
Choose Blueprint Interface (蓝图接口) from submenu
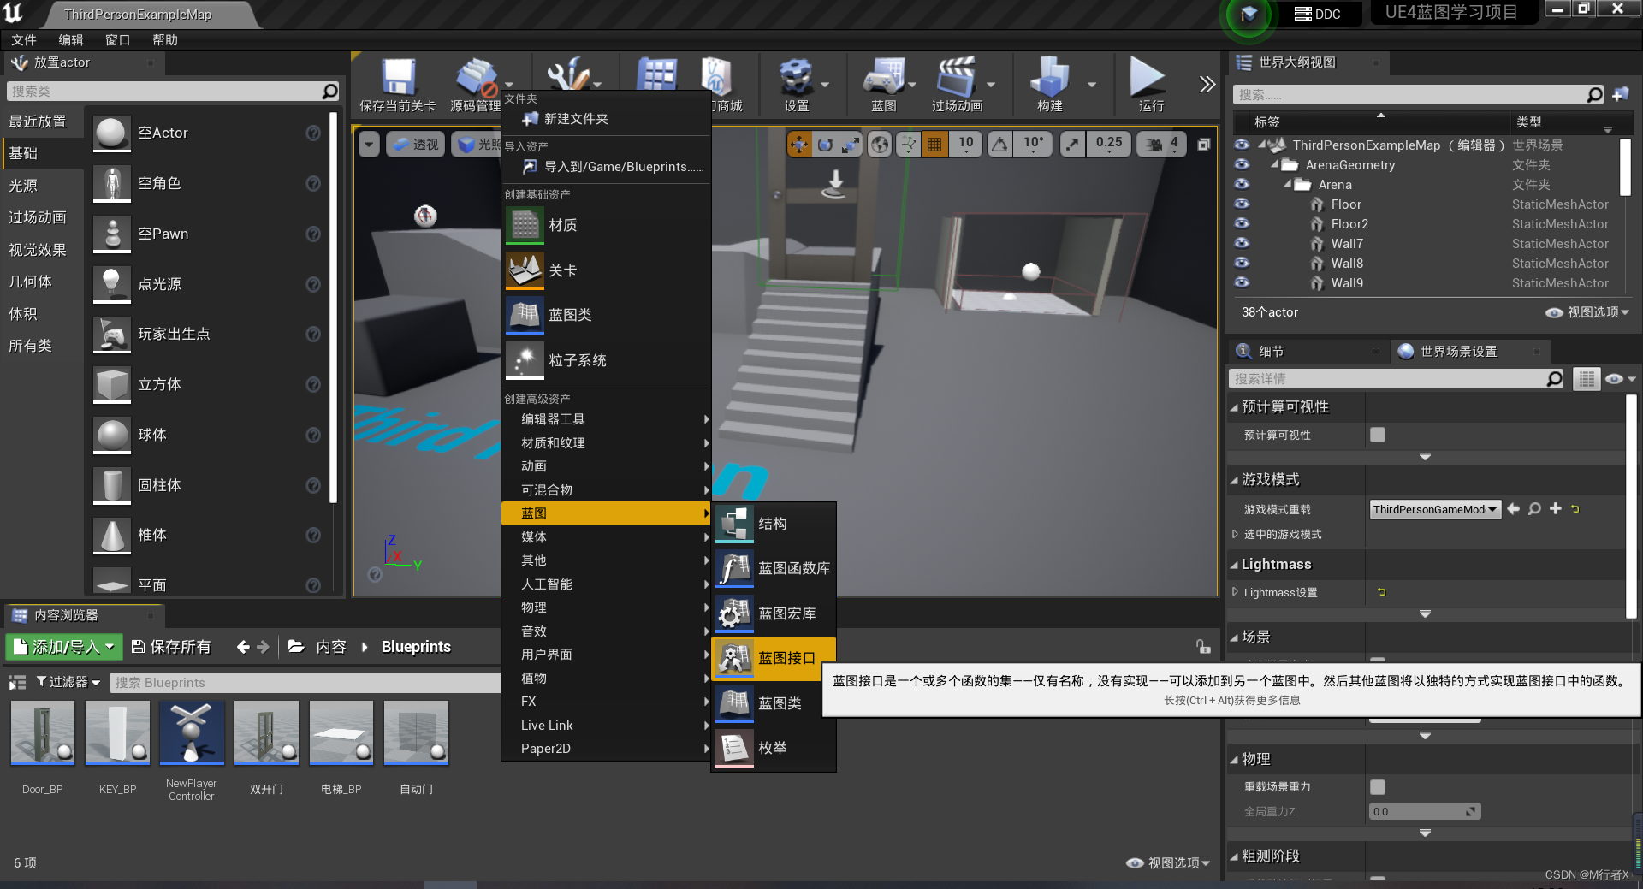[x=774, y=658]
